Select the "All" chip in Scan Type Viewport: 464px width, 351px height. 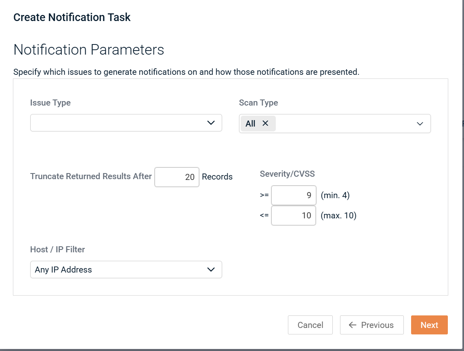(x=250, y=124)
